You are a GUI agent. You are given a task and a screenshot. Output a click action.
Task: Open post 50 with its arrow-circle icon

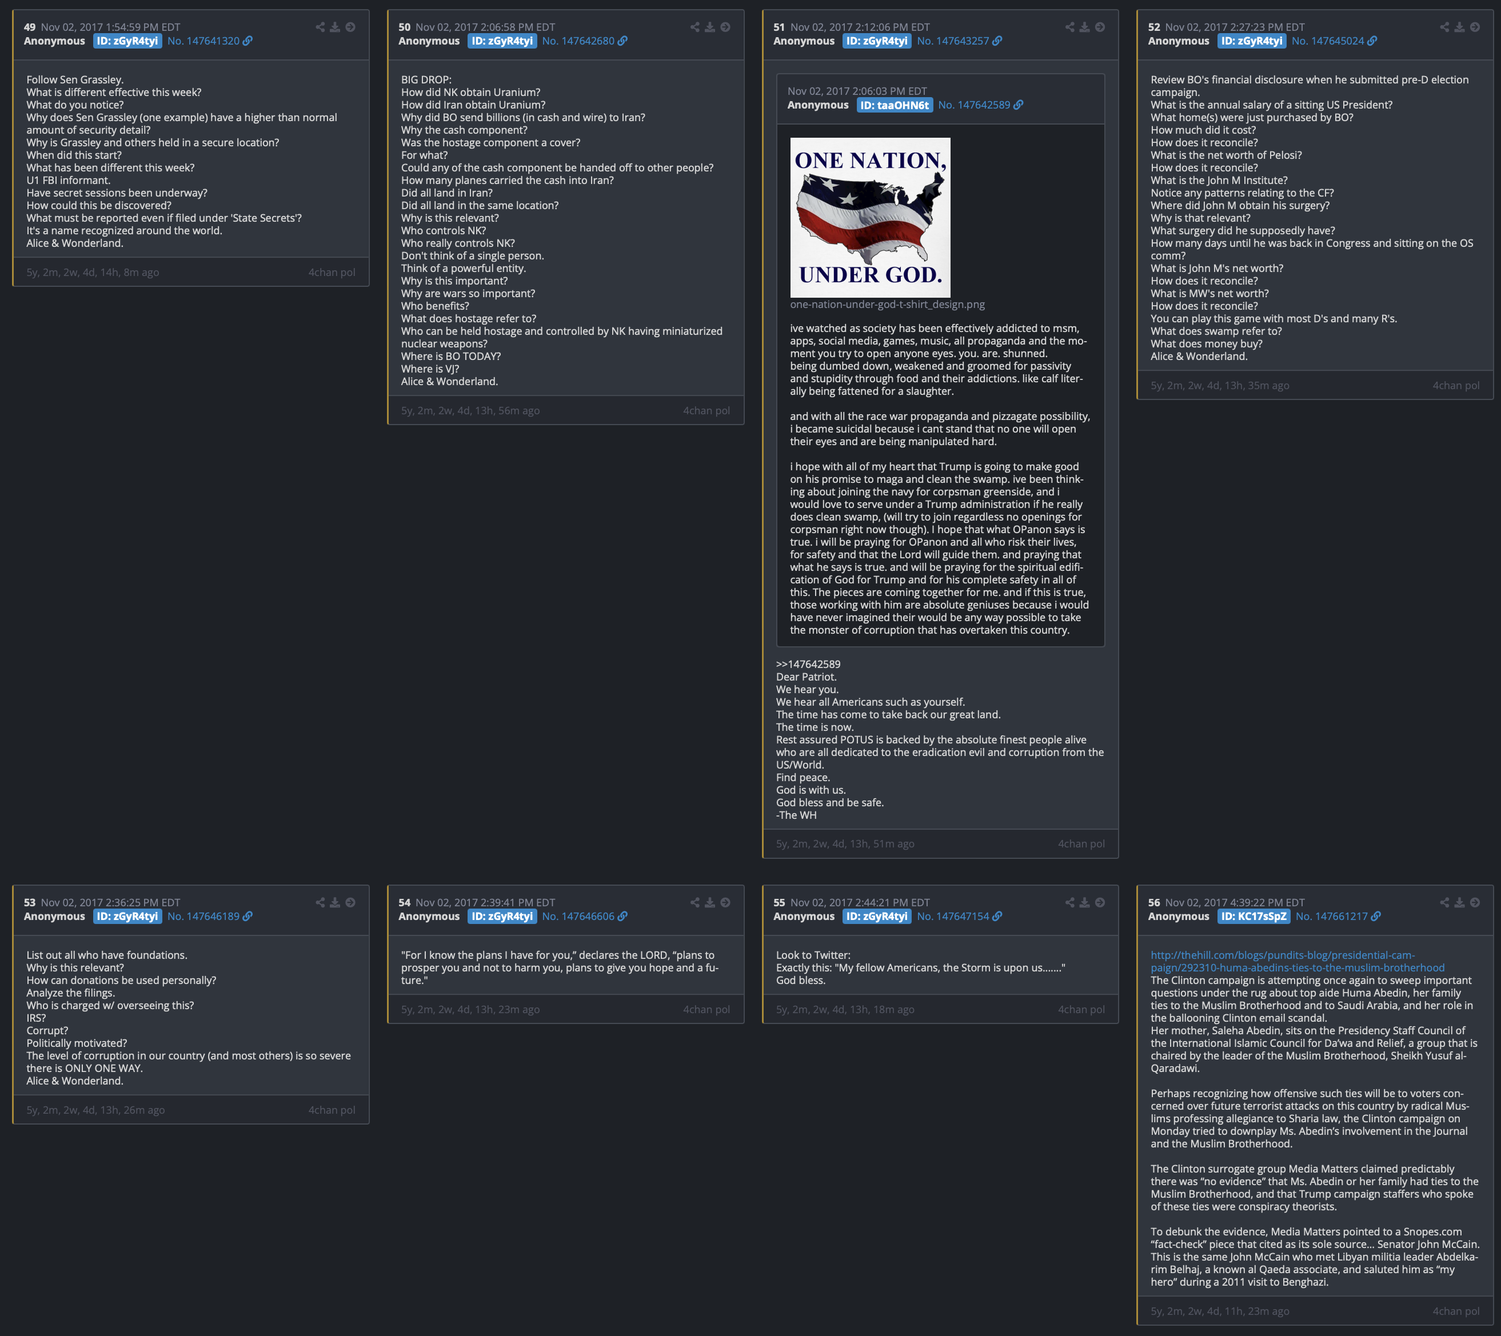point(725,27)
